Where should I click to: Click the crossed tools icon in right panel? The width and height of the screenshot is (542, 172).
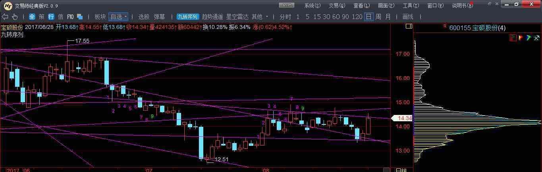pyautogui.click(x=536, y=38)
